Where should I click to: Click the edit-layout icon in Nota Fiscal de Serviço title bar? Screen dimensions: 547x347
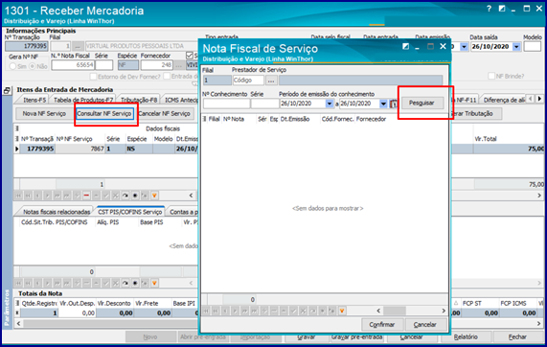[x=405, y=46]
